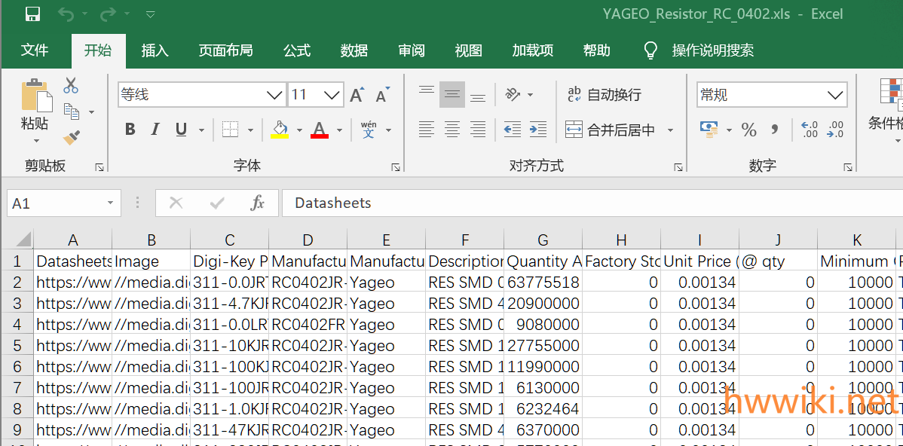Click the 合并后居中 button

(x=611, y=130)
